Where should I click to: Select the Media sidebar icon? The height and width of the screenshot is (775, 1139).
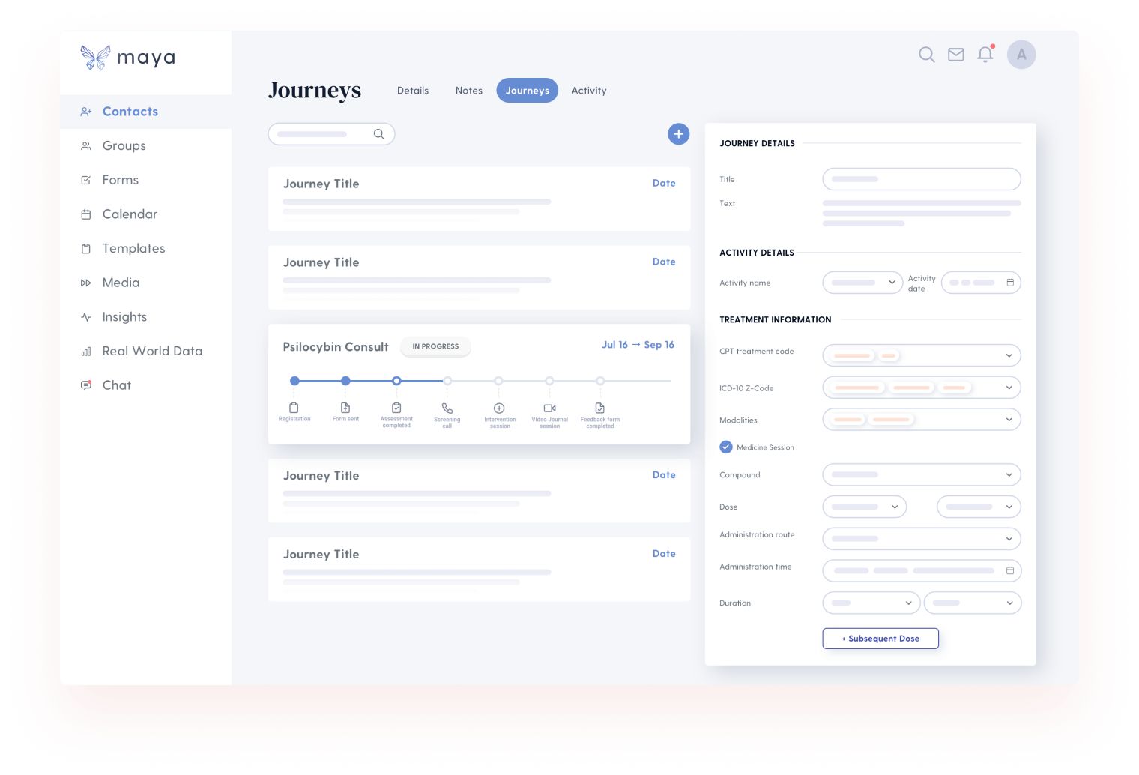[x=86, y=283]
